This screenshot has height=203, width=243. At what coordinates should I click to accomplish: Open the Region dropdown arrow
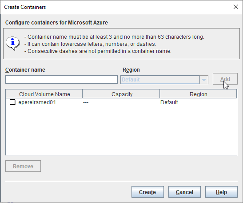coord(204,80)
